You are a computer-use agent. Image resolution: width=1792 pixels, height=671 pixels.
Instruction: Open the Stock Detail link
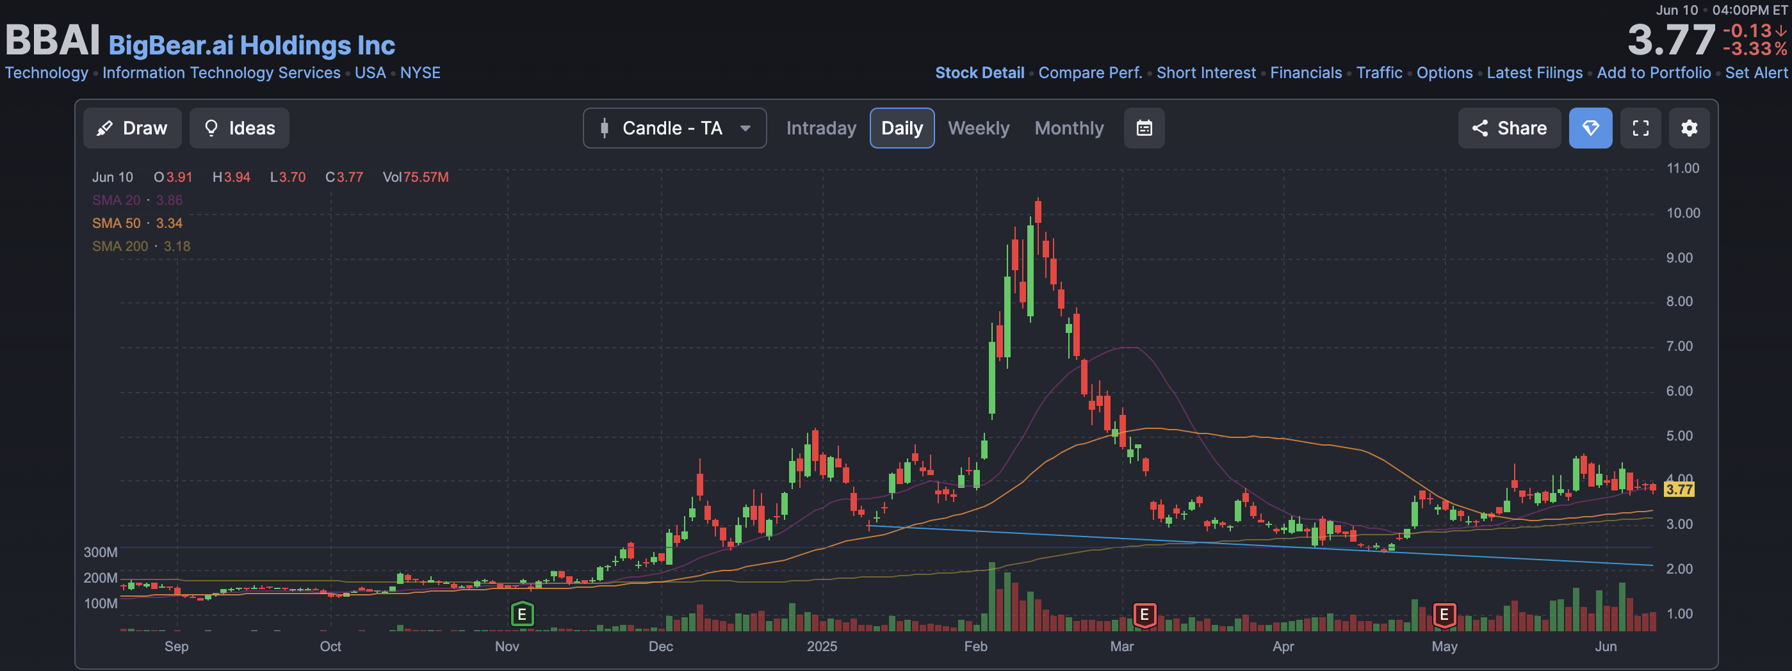point(979,73)
